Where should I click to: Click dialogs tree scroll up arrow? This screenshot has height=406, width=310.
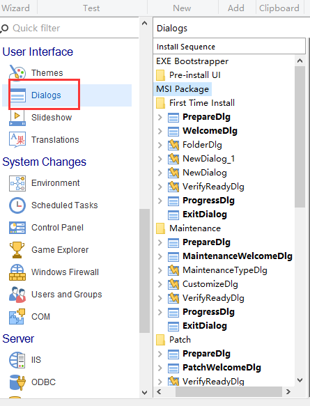coord(300,61)
